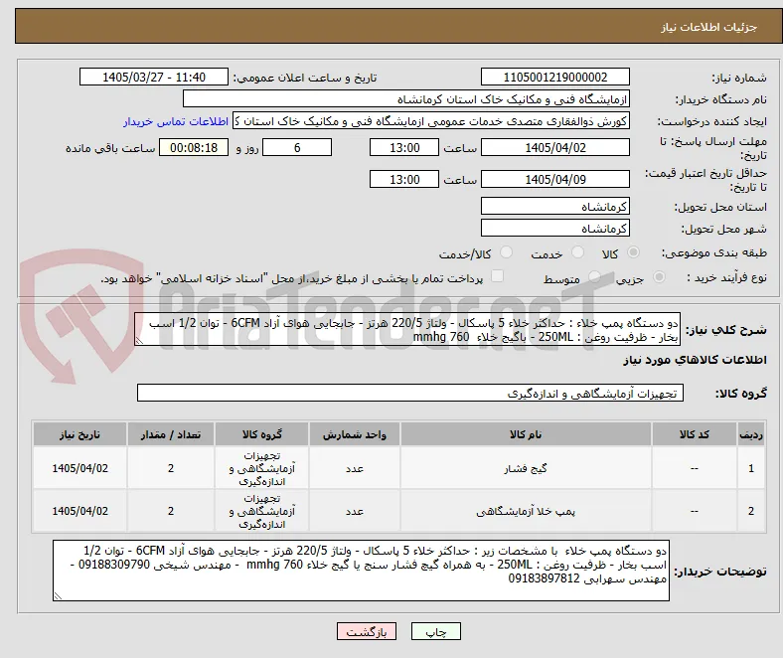Click the remaining time field 00:08:18

[x=194, y=147]
